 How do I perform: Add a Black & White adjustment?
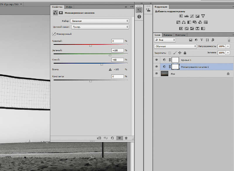click(x=189, y=22)
